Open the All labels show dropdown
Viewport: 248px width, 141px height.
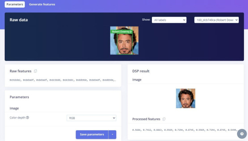[169, 20]
